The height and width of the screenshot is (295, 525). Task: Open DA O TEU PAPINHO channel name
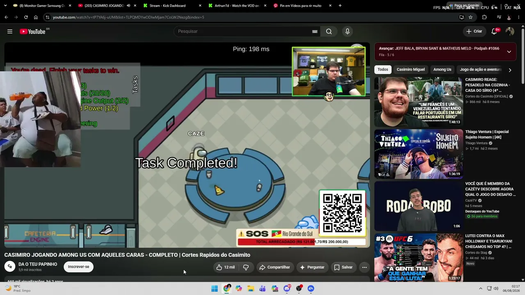point(38,264)
